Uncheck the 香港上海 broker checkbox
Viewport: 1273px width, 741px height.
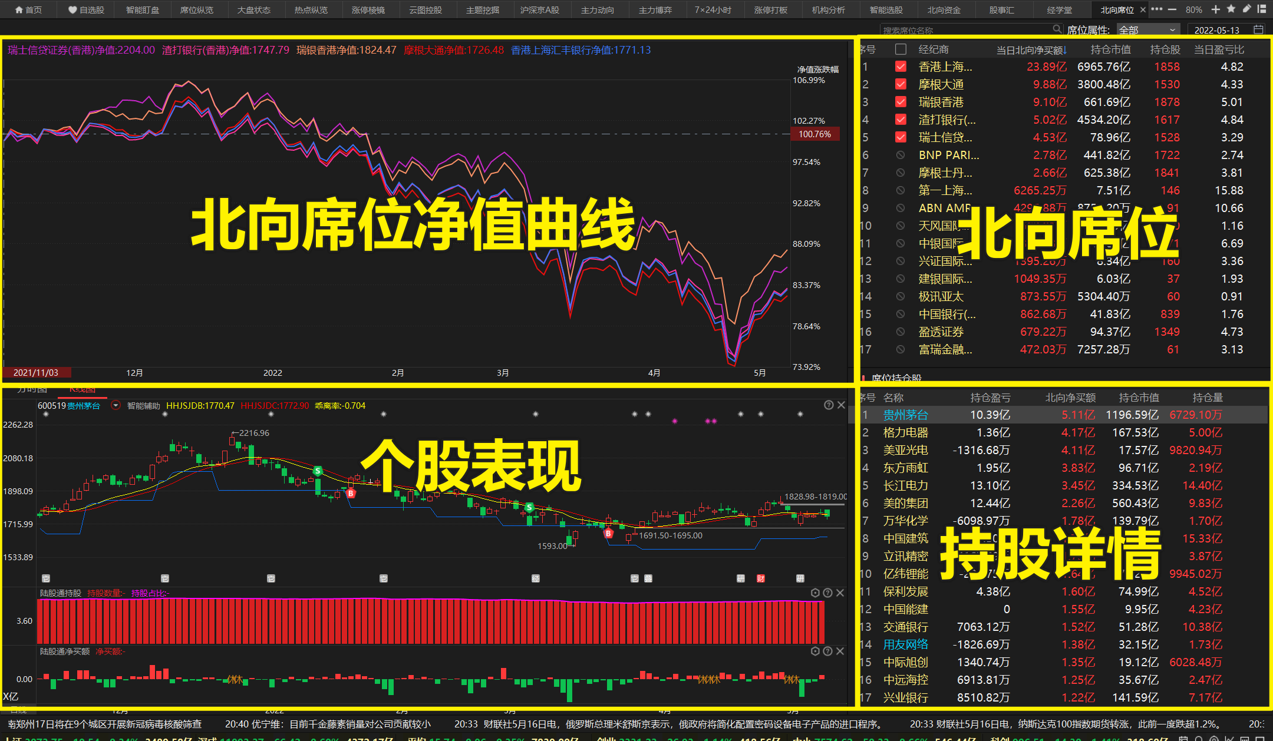[901, 67]
